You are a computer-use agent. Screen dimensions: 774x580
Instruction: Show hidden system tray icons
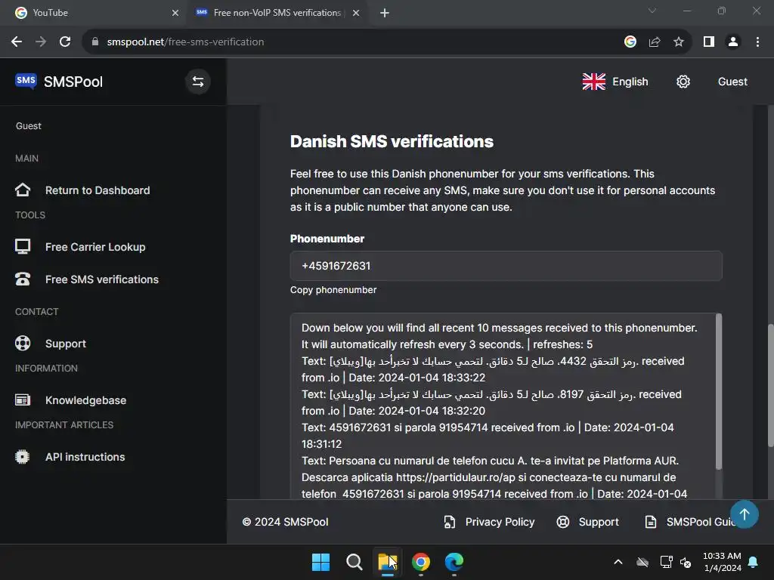click(618, 562)
